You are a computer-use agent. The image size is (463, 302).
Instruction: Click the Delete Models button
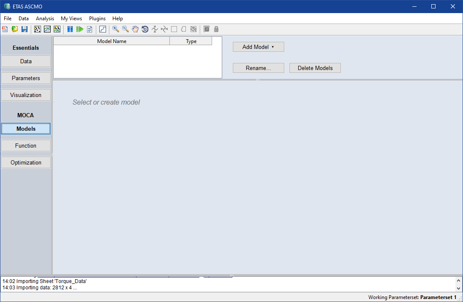[315, 68]
